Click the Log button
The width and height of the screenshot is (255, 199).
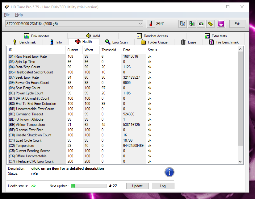(x=163, y=186)
